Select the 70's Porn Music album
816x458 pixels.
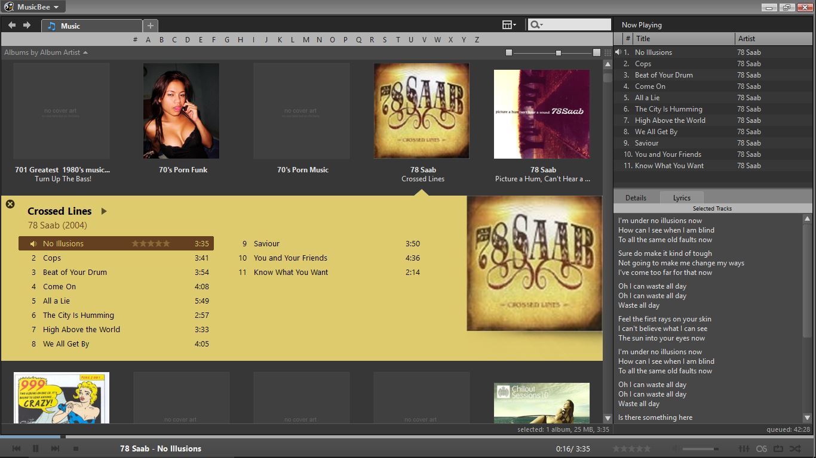tap(302, 111)
